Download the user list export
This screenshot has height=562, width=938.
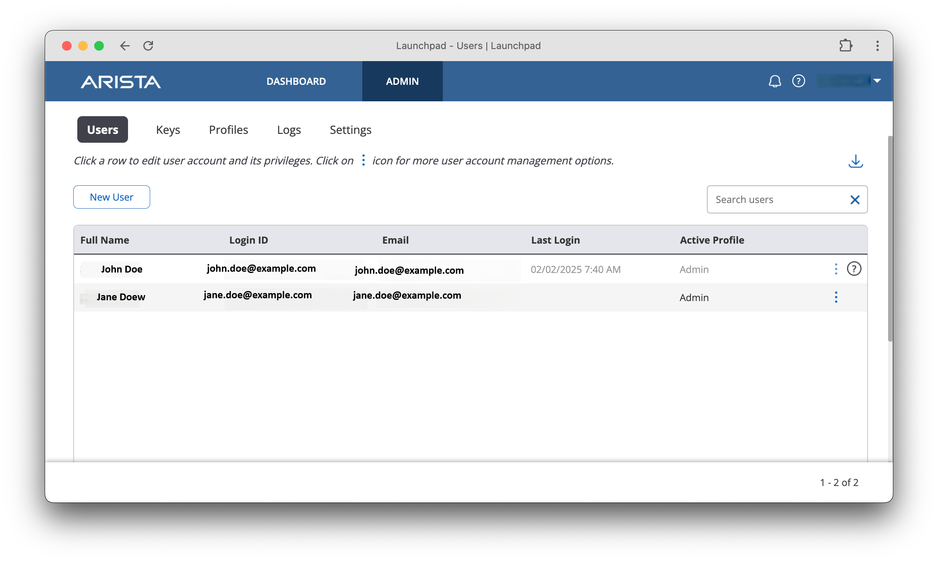coord(855,161)
